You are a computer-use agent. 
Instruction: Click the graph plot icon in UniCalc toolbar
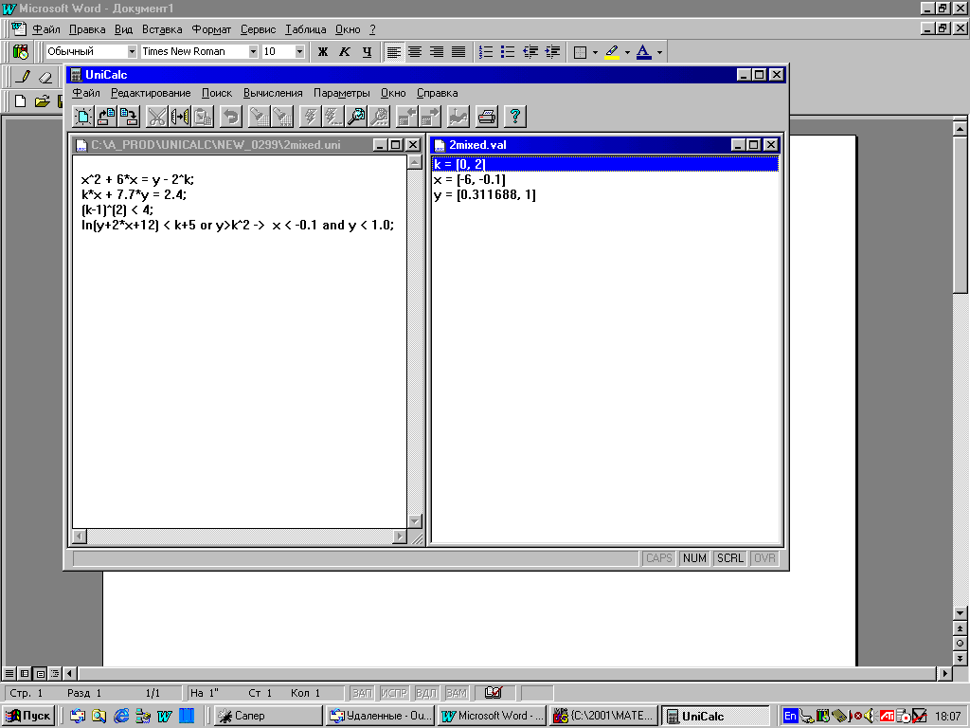click(x=458, y=117)
